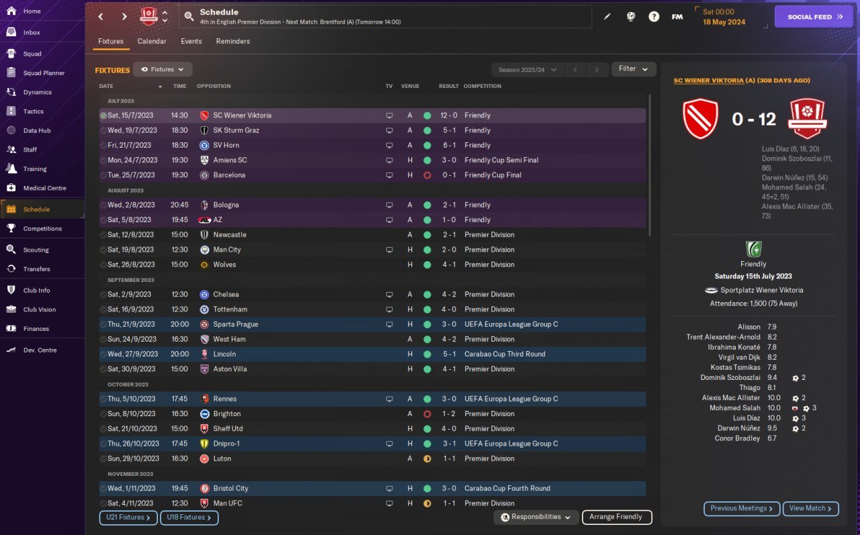Select the radio circle for Chelsea fixture
This screenshot has height=535, width=860.
(x=103, y=295)
